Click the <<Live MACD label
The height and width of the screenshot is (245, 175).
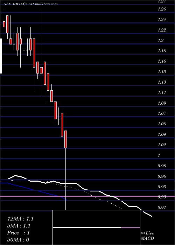click(147, 236)
